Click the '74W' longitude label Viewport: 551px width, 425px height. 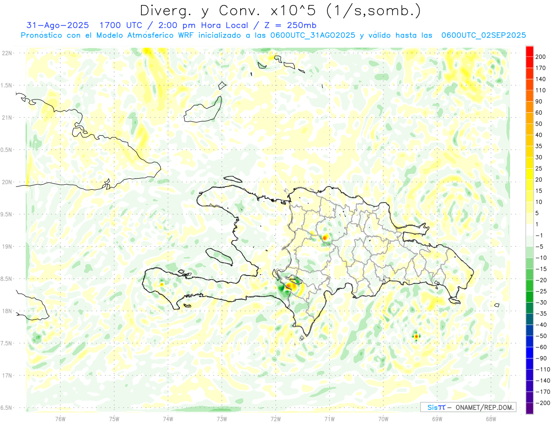[x=168, y=418]
